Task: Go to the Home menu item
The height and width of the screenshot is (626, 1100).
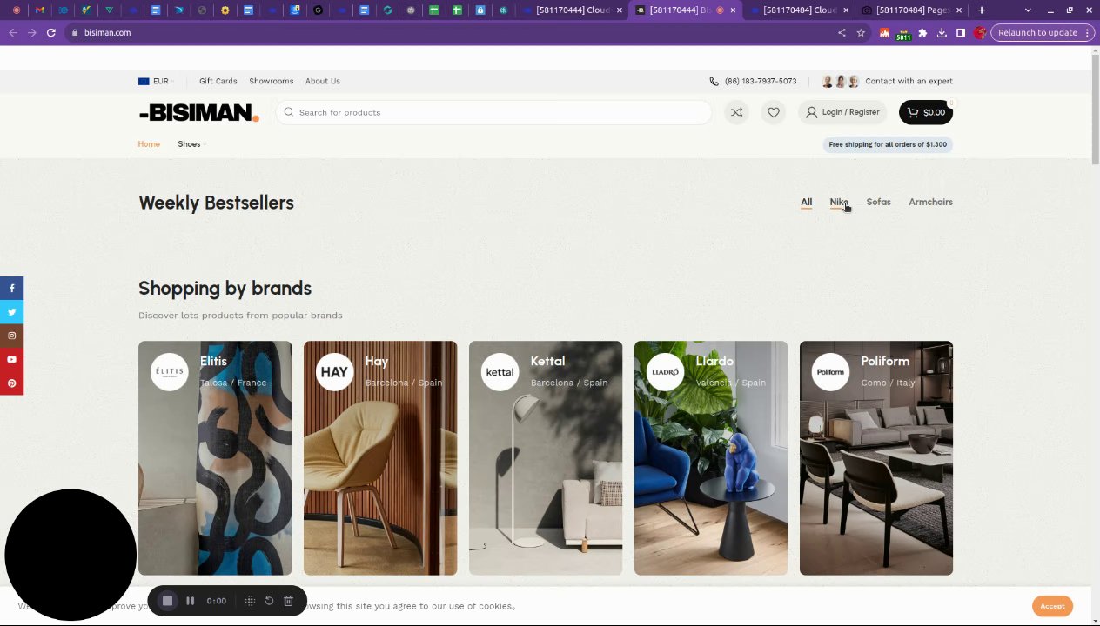Action: tap(149, 144)
